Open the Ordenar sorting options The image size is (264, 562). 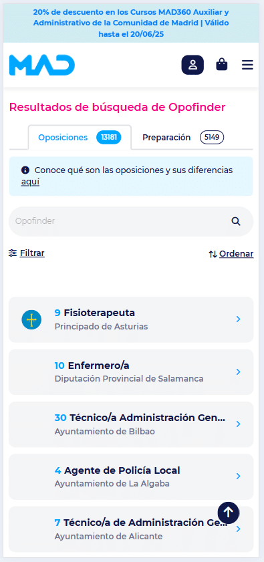pos(231,254)
